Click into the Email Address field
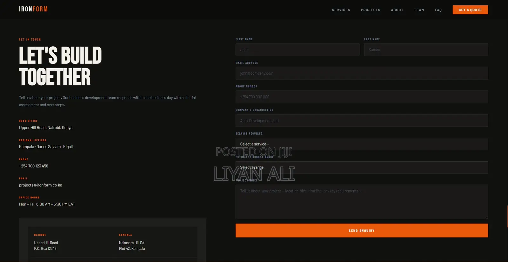Screen dimensions: 508x262 point(362,73)
